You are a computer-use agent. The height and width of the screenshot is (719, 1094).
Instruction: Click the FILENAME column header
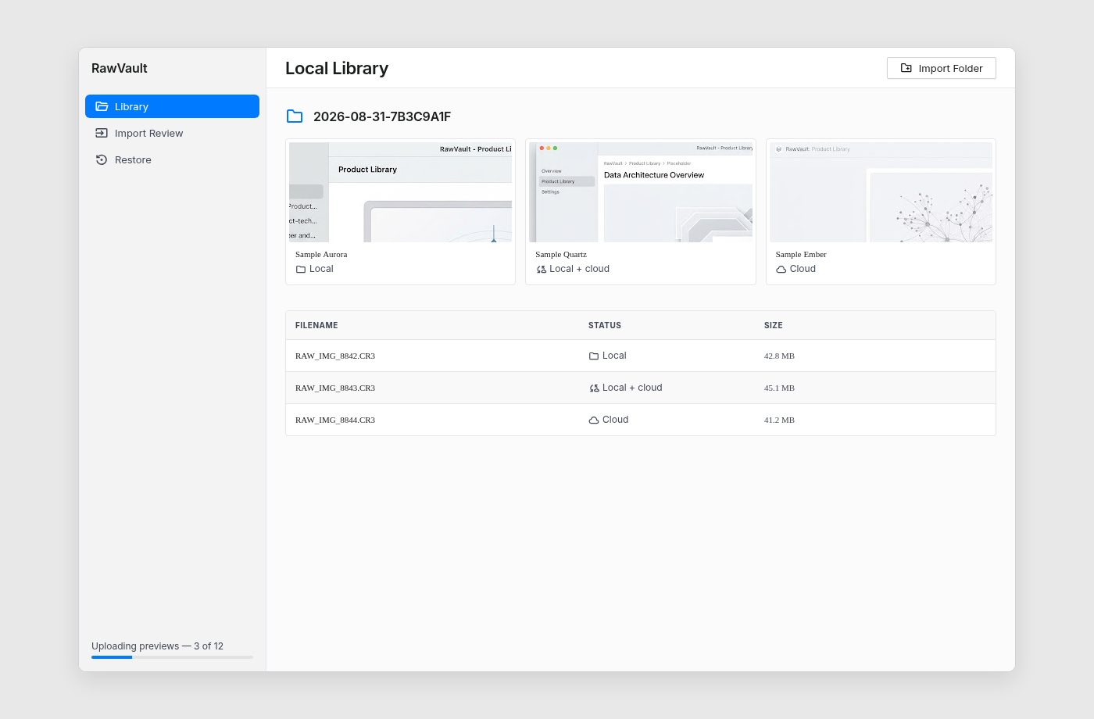(x=316, y=325)
